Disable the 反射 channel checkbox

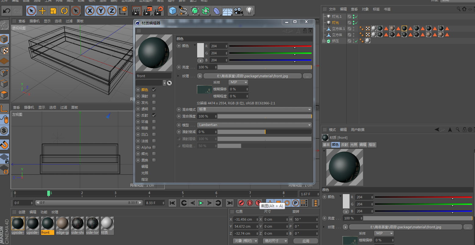click(x=154, y=115)
